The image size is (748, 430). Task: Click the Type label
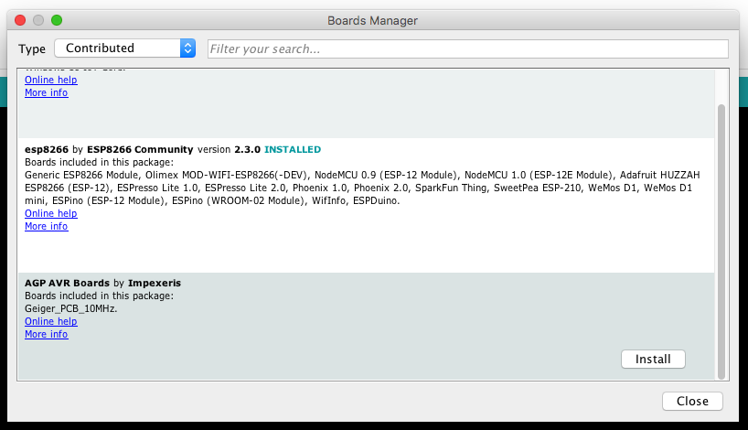[32, 48]
